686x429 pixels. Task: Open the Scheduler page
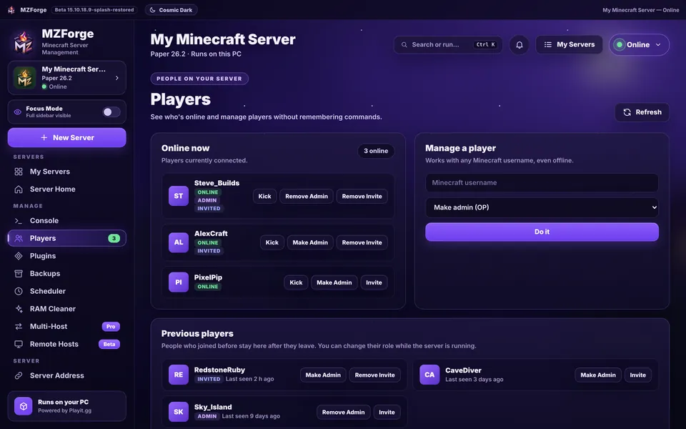pos(67,291)
